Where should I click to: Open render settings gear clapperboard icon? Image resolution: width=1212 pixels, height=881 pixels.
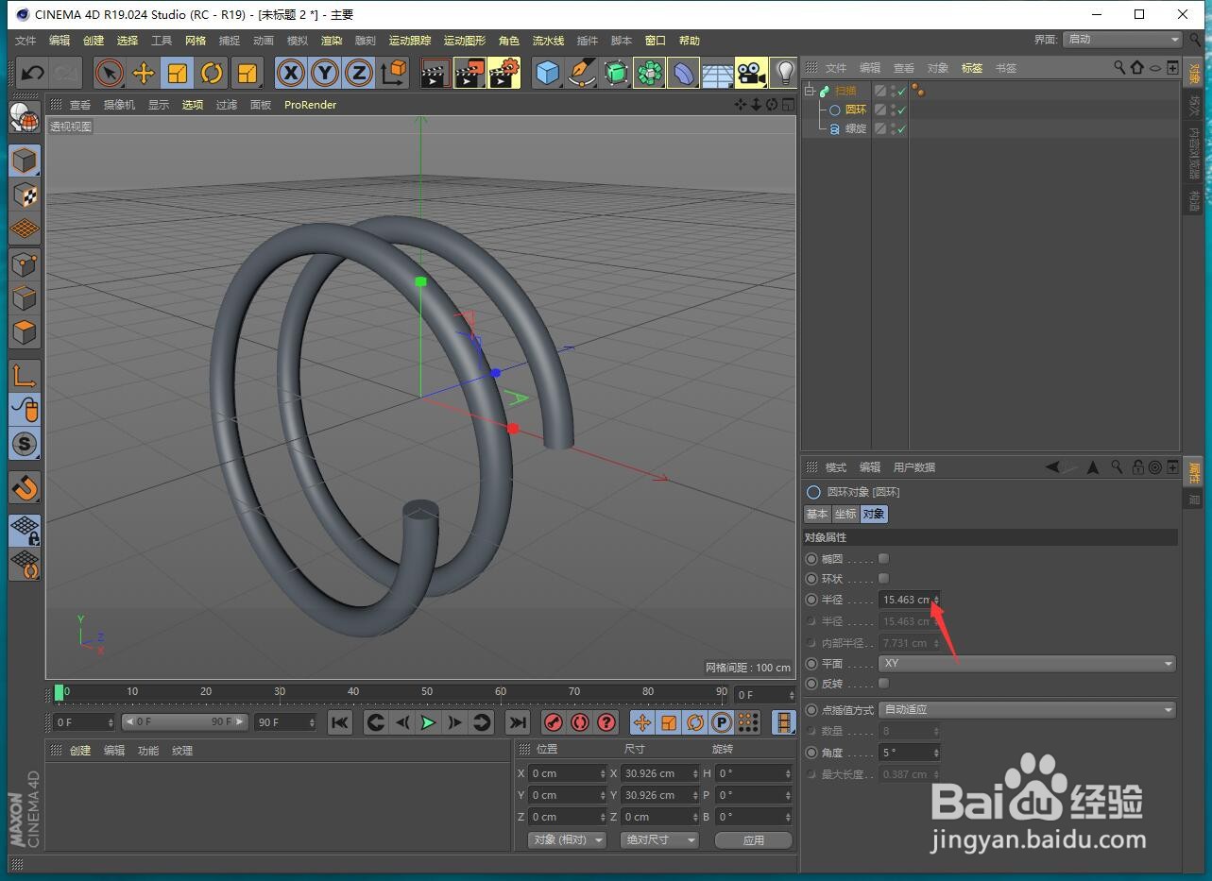(x=504, y=73)
